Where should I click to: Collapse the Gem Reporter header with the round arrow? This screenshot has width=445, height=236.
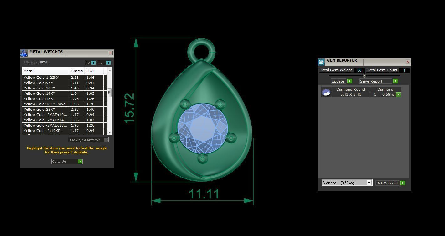pos(364,76)
